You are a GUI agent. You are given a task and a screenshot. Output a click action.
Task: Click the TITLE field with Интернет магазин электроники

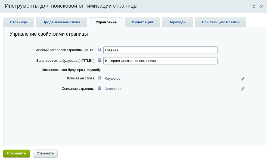click(x=160, y=61)
